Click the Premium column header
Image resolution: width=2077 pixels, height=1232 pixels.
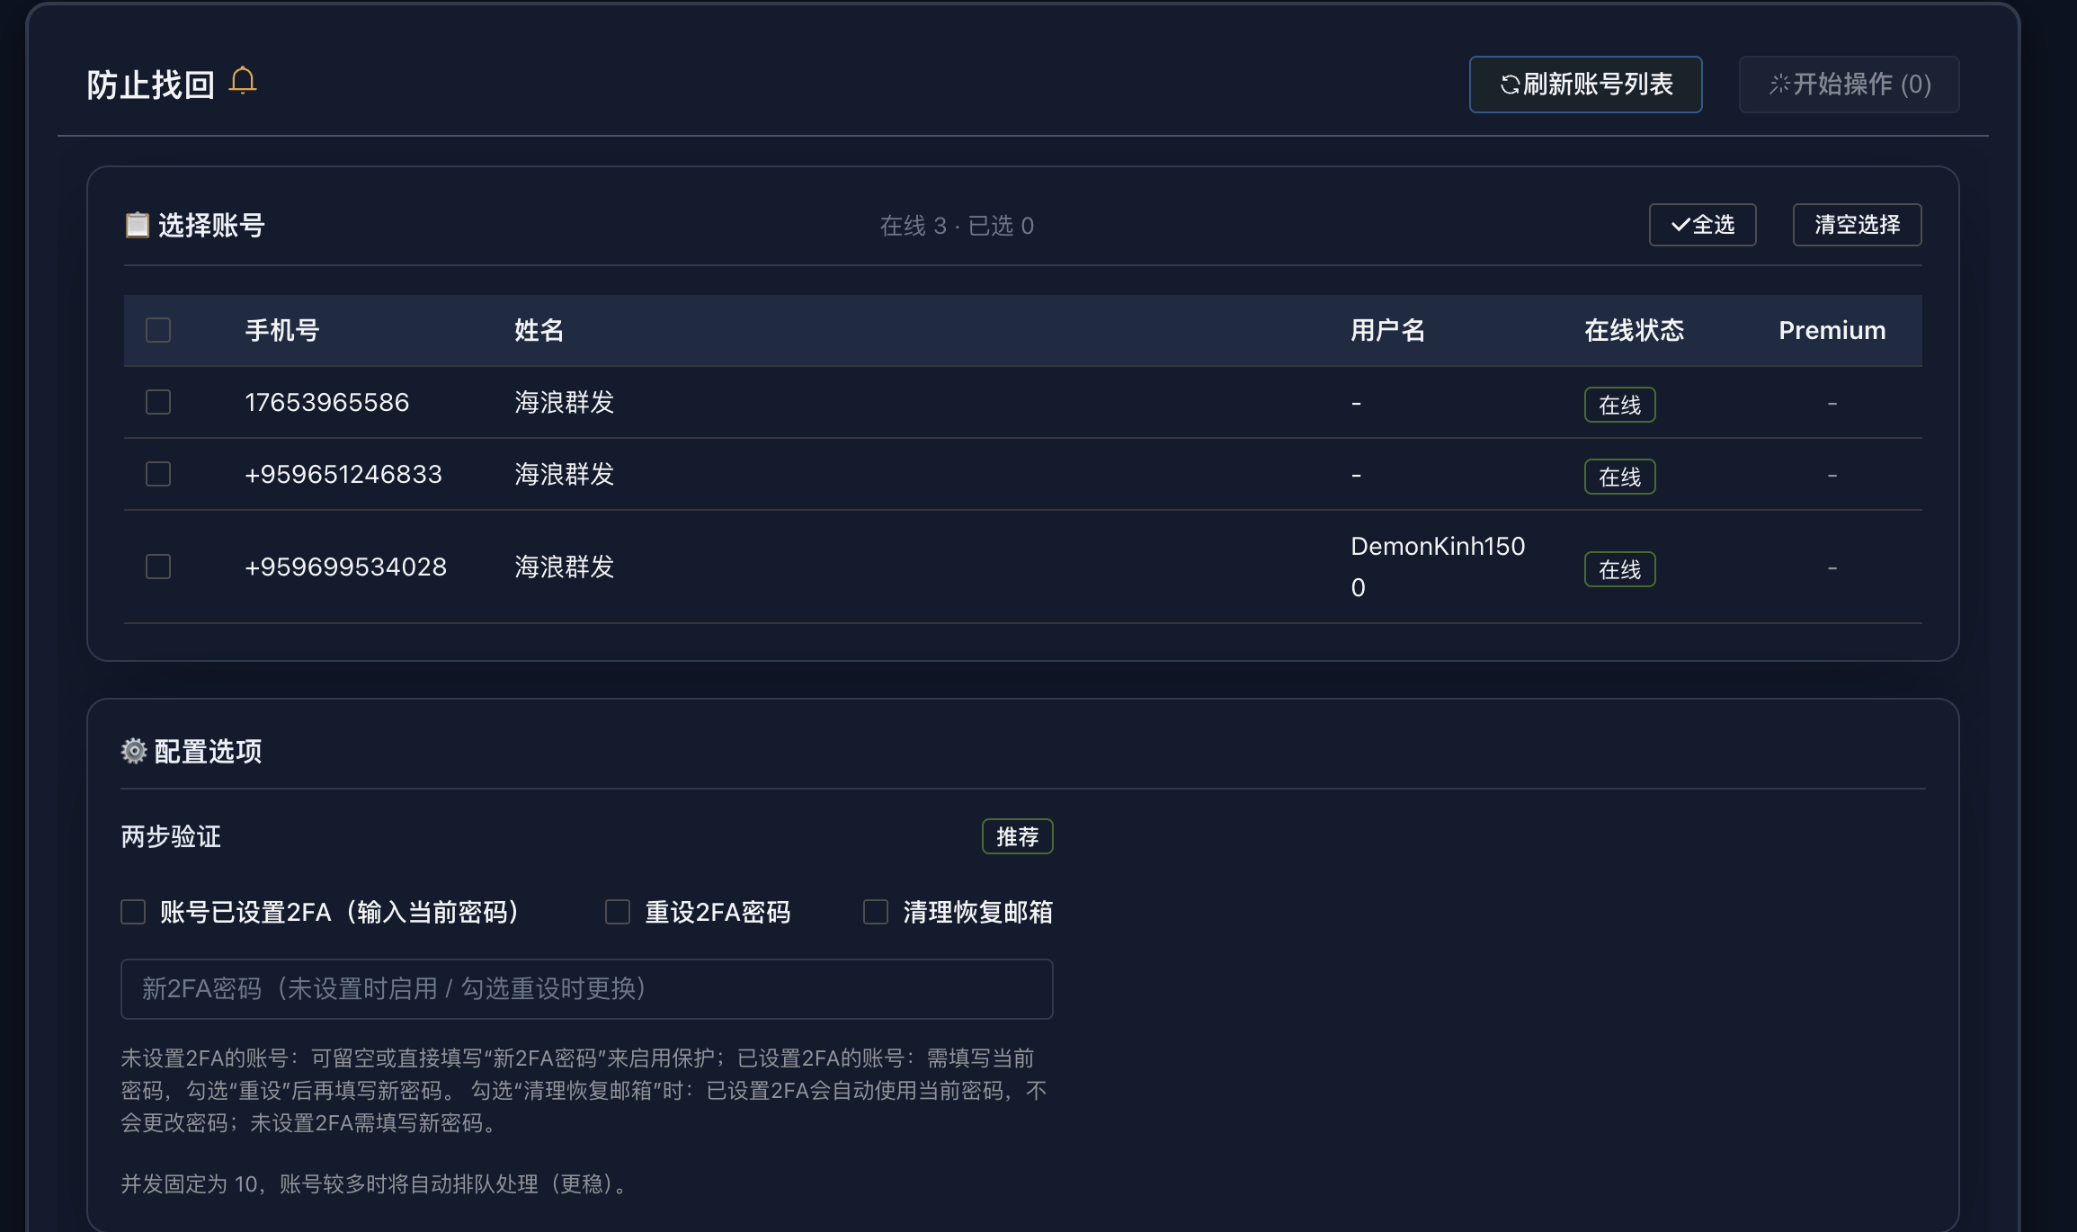[1832, 330]
